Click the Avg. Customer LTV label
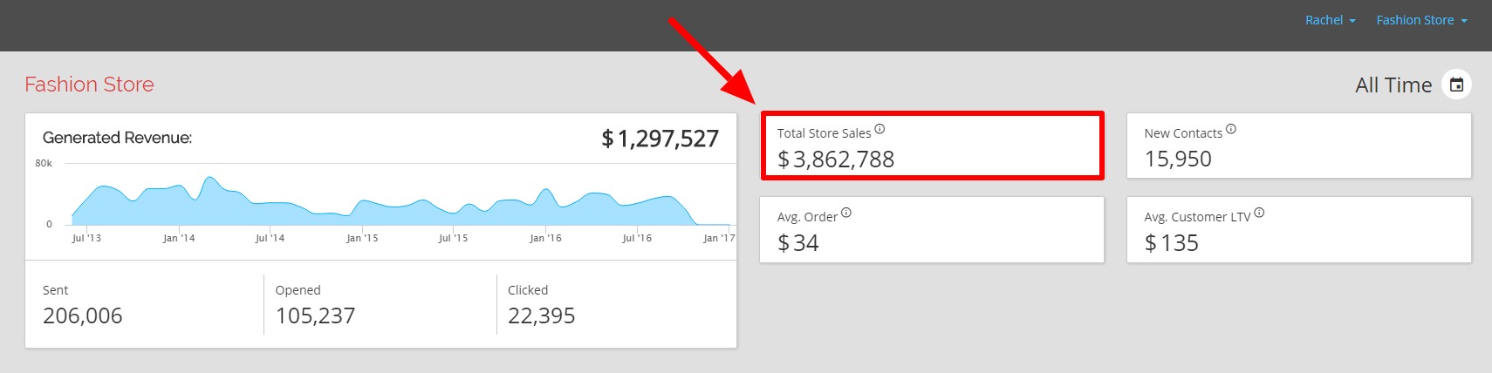 pos(1197,217)
